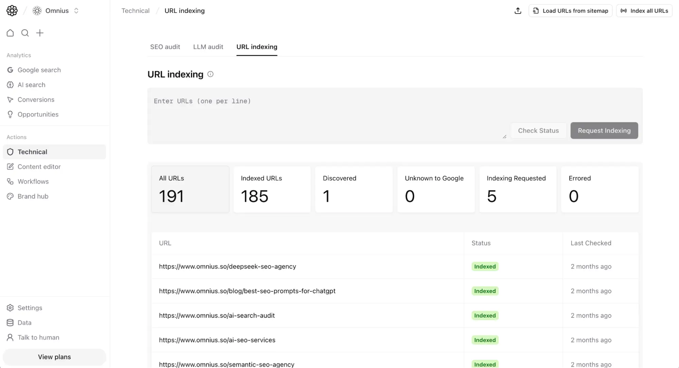Click the Index all URLs button
679x368 pixels.
(644, 11)
